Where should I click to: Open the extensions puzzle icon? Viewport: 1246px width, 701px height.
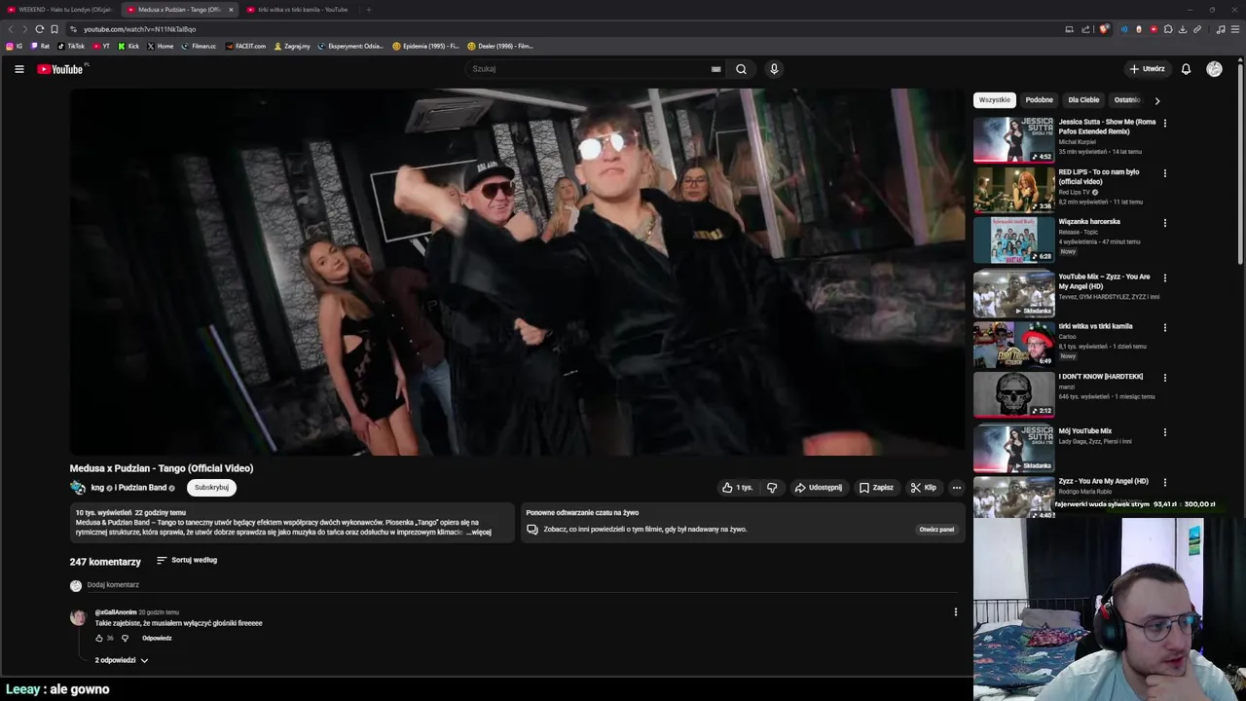click(x=1168, y=29)
